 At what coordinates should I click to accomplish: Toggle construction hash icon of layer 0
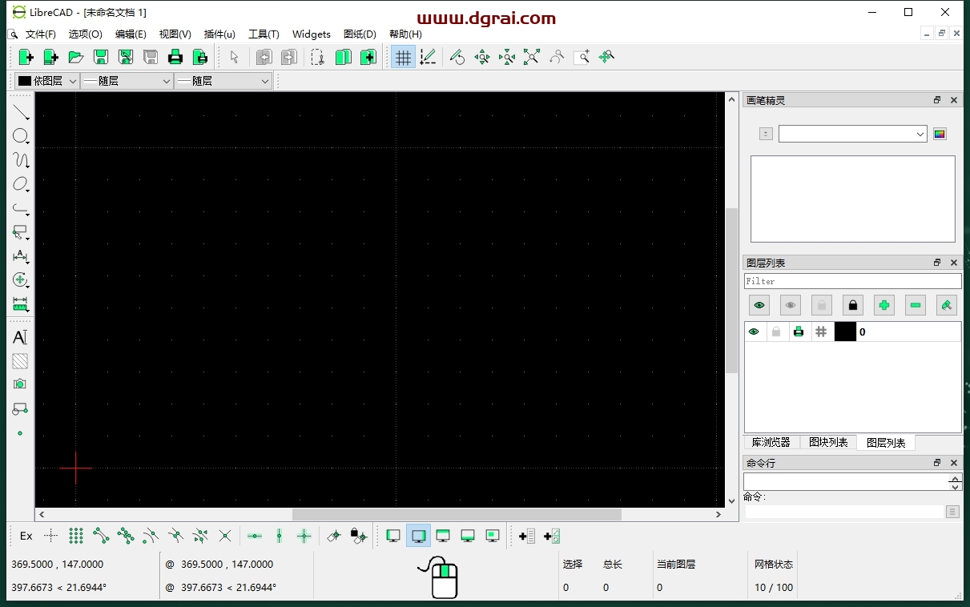tap(821, 332)
